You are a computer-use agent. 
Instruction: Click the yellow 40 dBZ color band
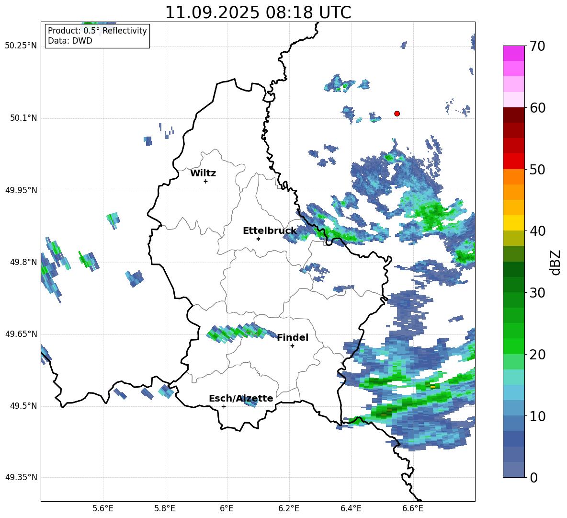click(513, 223)
